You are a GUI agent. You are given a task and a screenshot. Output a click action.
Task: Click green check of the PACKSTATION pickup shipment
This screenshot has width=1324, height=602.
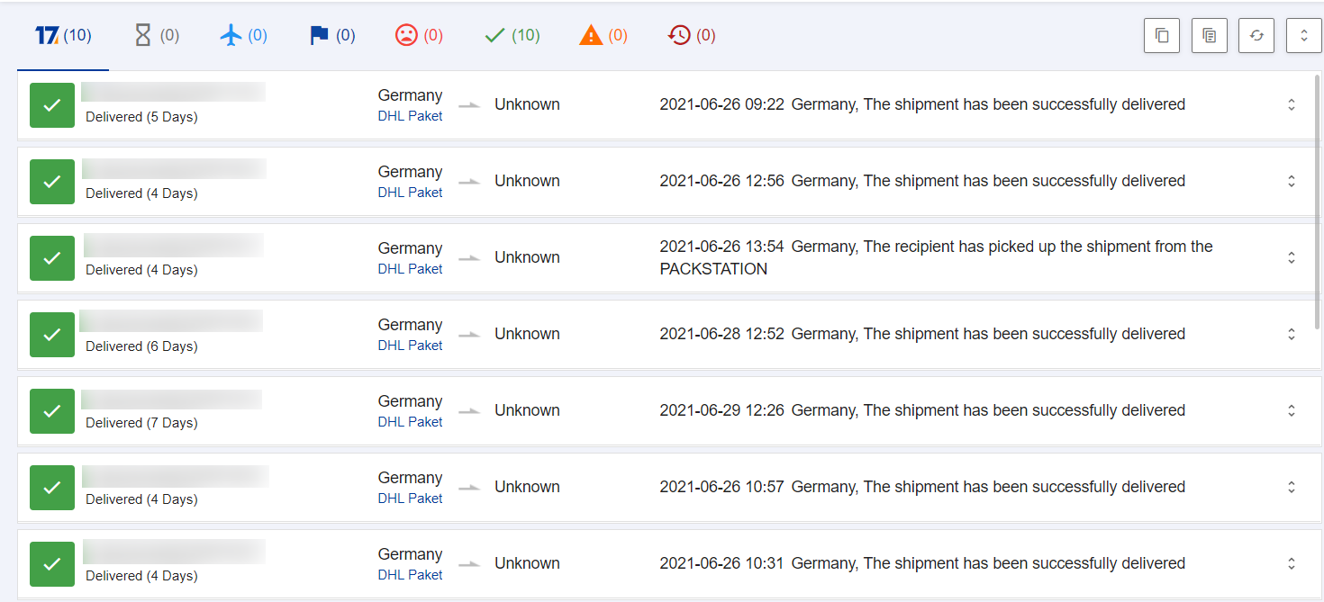click(x=52, y=258)
